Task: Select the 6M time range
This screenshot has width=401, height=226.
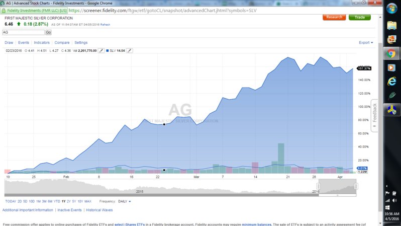Action: pyautogui.click(x=50, y=201)
